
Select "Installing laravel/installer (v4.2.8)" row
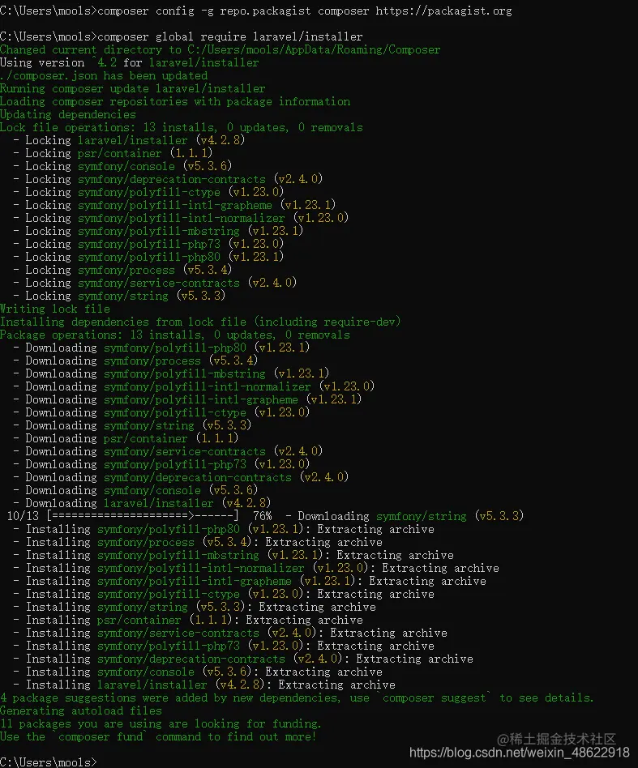coord(204,685)
